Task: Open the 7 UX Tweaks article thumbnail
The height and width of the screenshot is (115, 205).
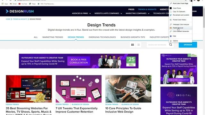Action: (x=78, y=89)
